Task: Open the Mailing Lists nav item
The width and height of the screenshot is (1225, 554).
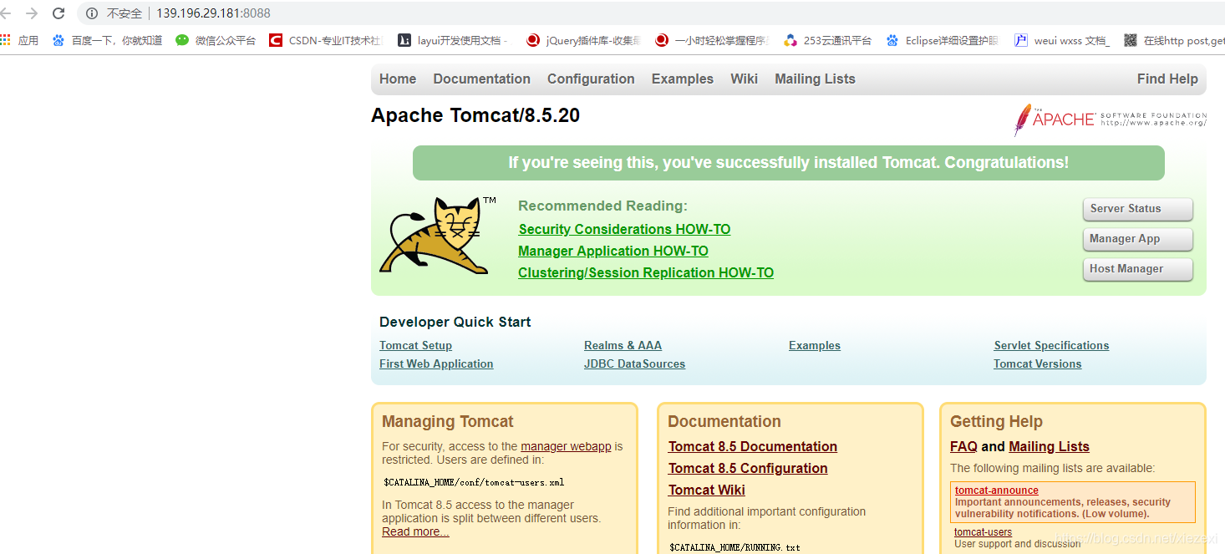Action: click(x=815, y=79)
